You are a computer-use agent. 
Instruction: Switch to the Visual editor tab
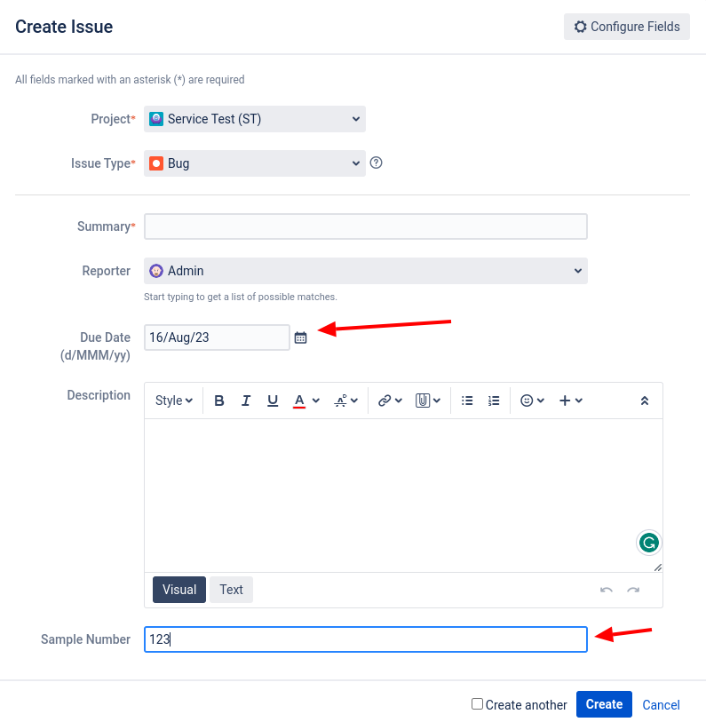point(179,590)
